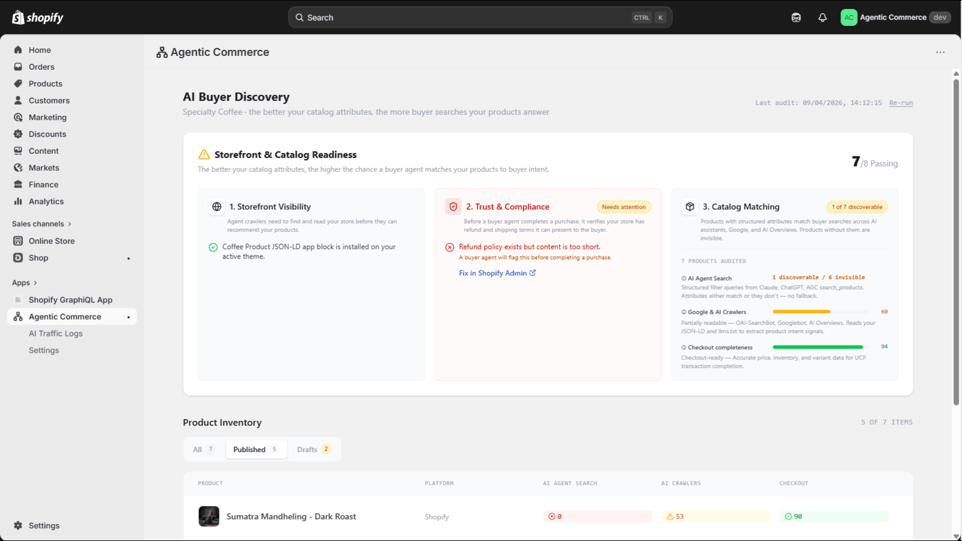Open Settings under Agentic Commerce
This screenshot has height=541, width=962.
tap(44, 350)
